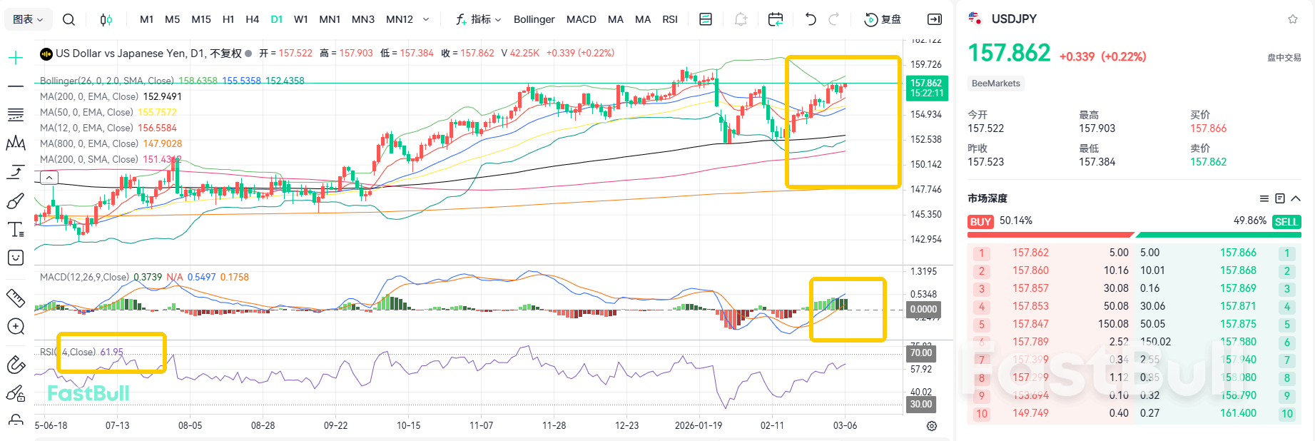Choose the text annotation tool
The height and width of the screenshot is (441, 1315).
16,229
